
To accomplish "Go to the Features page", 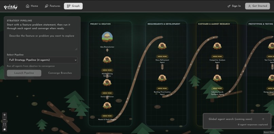I will coord(52,6).
